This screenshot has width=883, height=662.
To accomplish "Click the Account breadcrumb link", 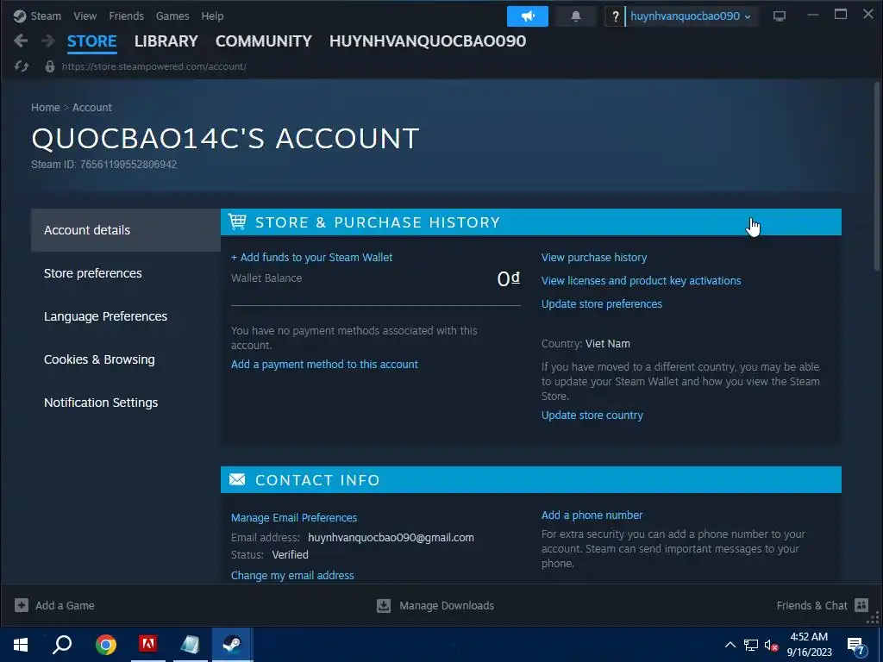I will point(91,108).
